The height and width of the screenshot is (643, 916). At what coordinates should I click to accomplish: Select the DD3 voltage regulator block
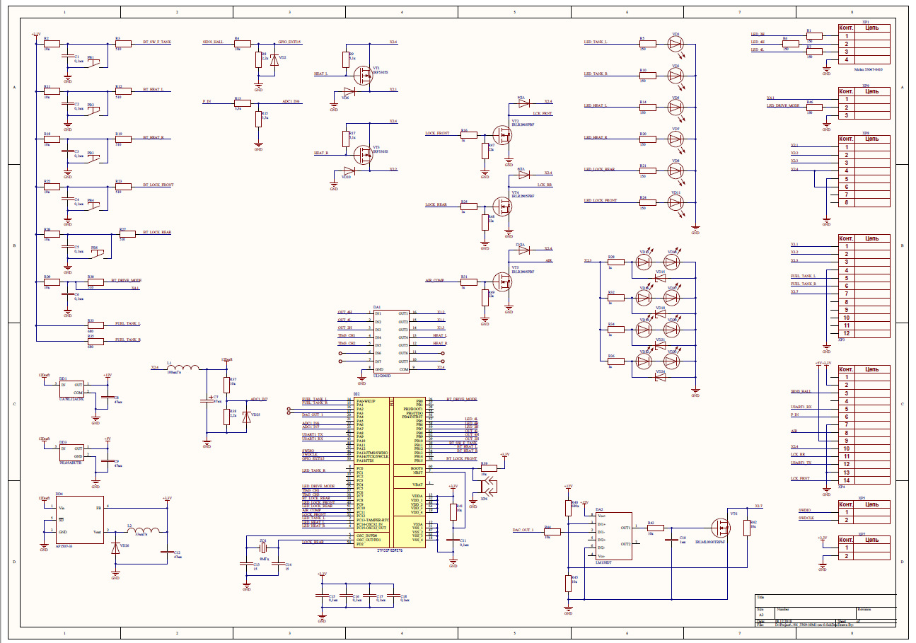point(71,452)
